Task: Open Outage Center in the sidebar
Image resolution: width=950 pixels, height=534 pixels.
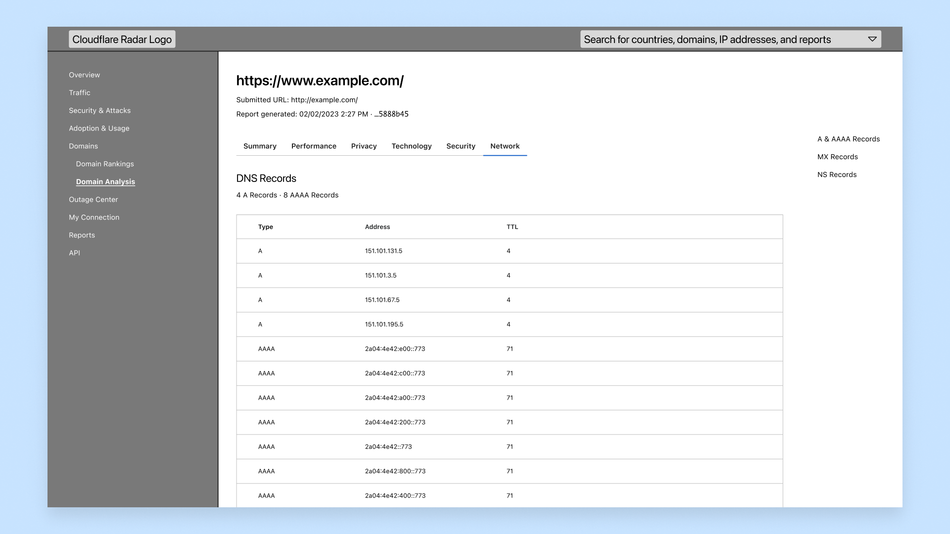Action: tap(93, 200)
